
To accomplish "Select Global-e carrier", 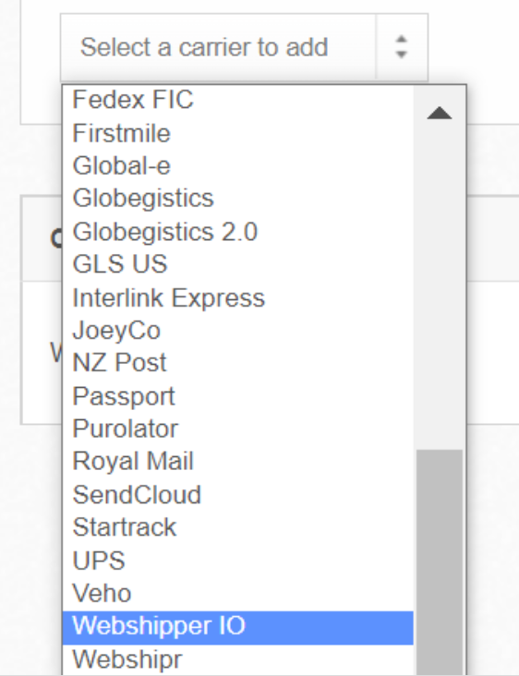I will pyautogui.click(x=238, y=165).
